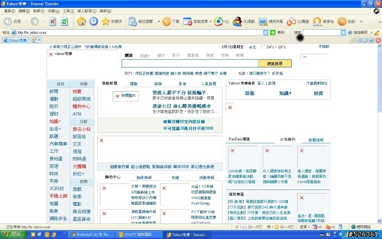Click the orange Paipai toolbar icon
382x239 pixels.
tap(342, 22)
